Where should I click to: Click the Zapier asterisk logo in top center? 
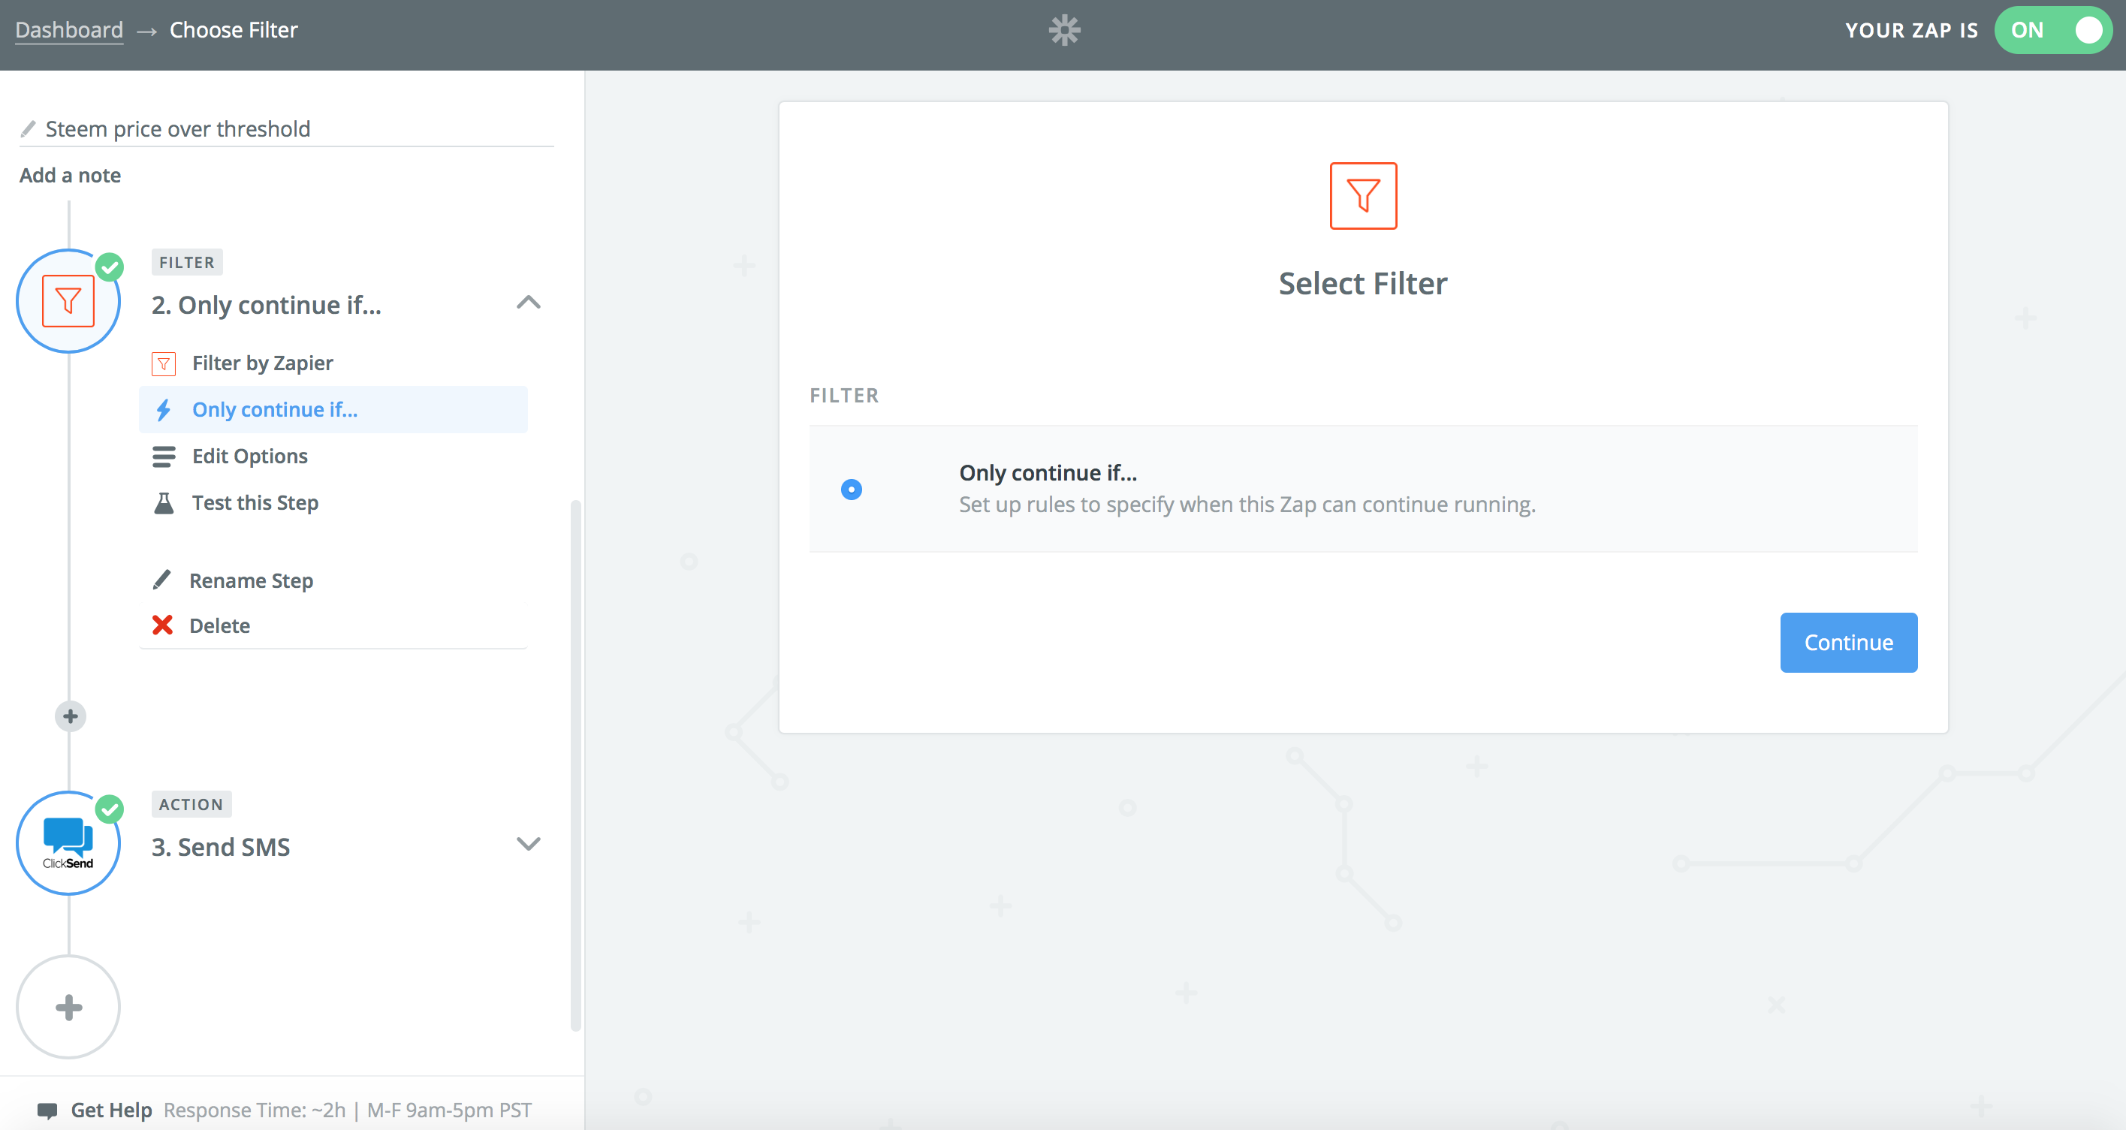(1064, 29)
